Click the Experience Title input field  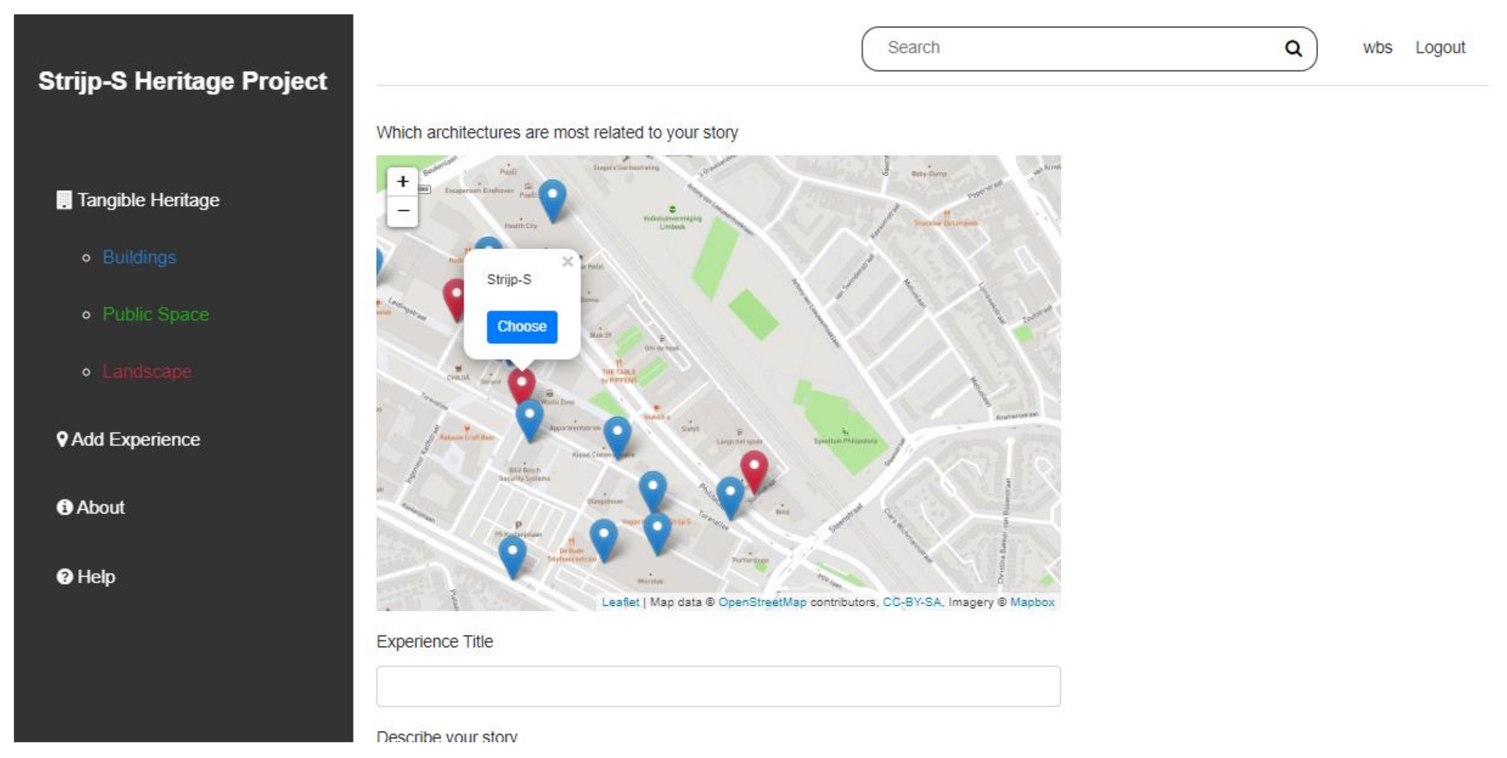click(718, 686)
